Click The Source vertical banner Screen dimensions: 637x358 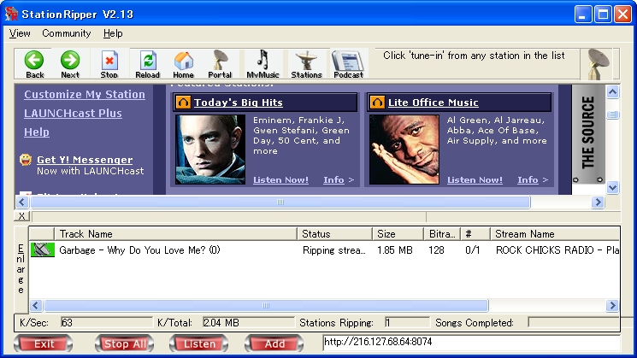(588, 134)
